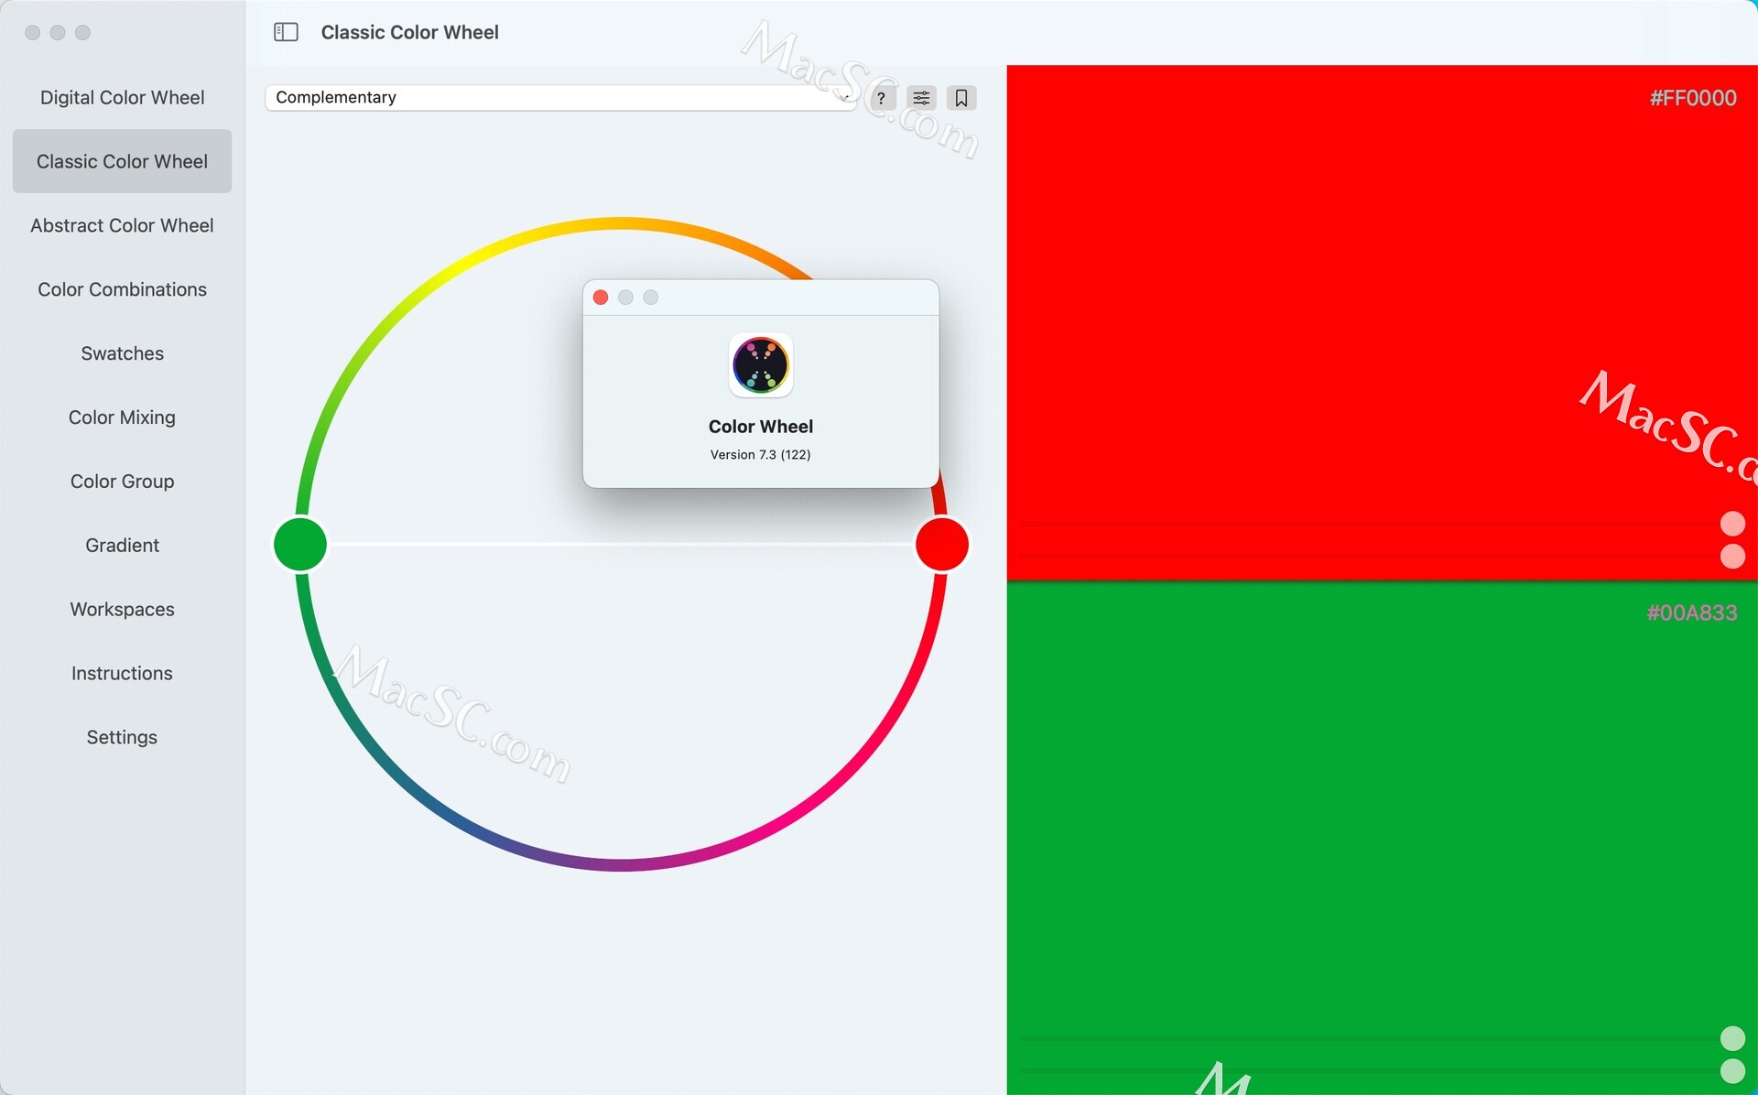Click the #00A833 hex code label
The image size is (1758, 1095).
pyautogui.click(x=1692, y=613)
